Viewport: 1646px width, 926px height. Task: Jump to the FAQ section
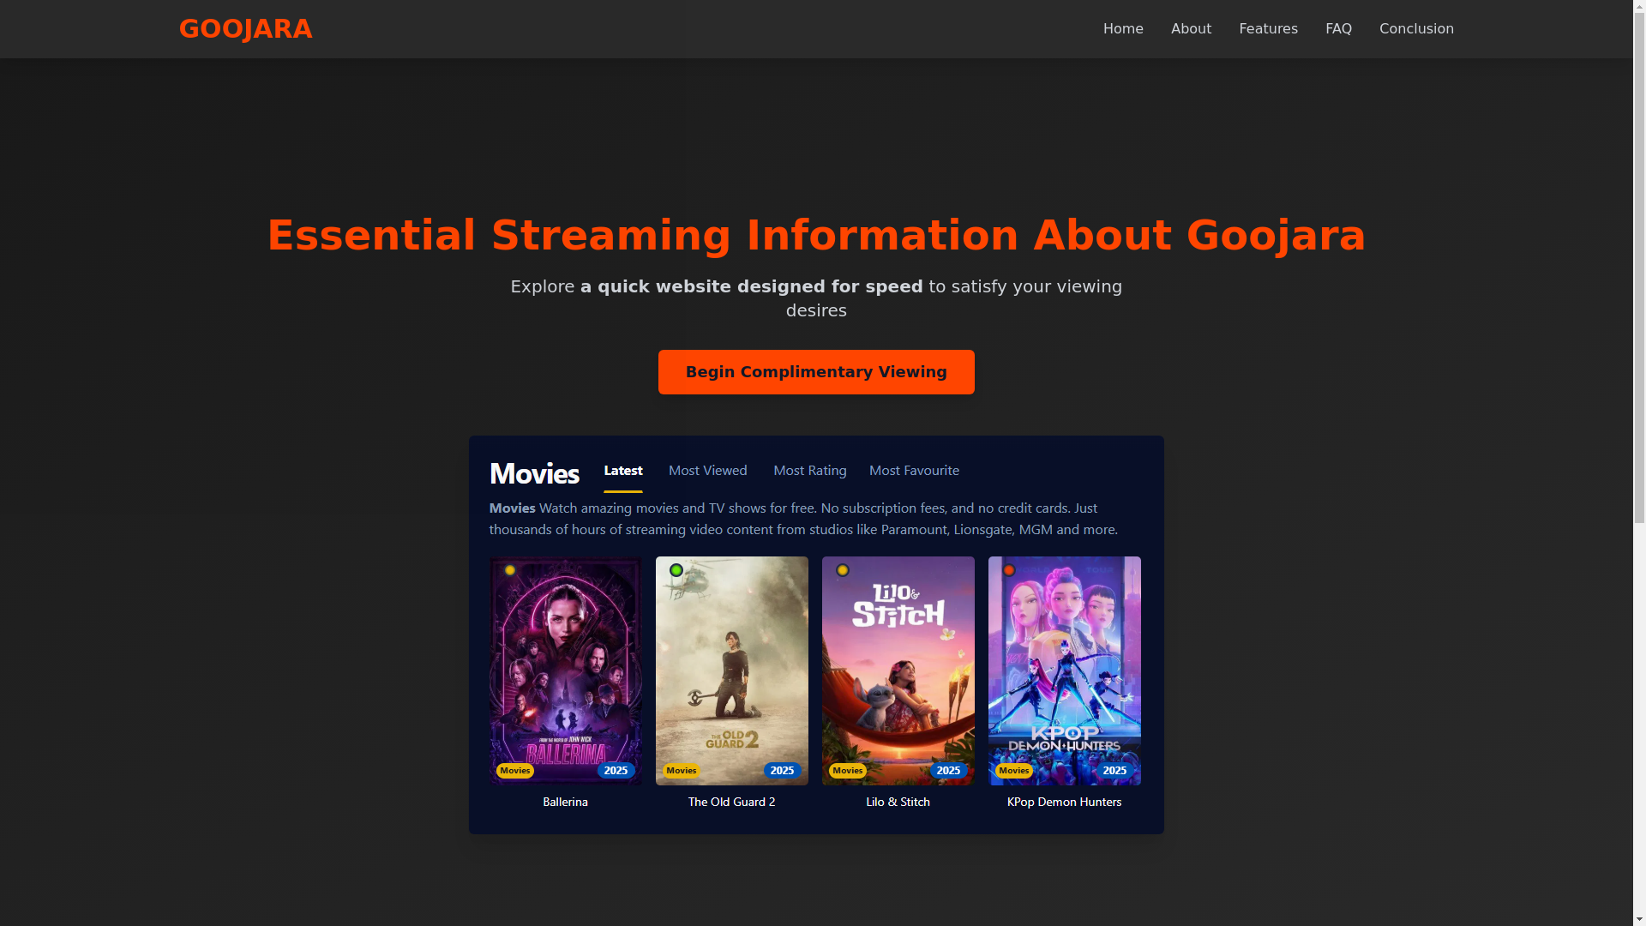pos(1338,29)
